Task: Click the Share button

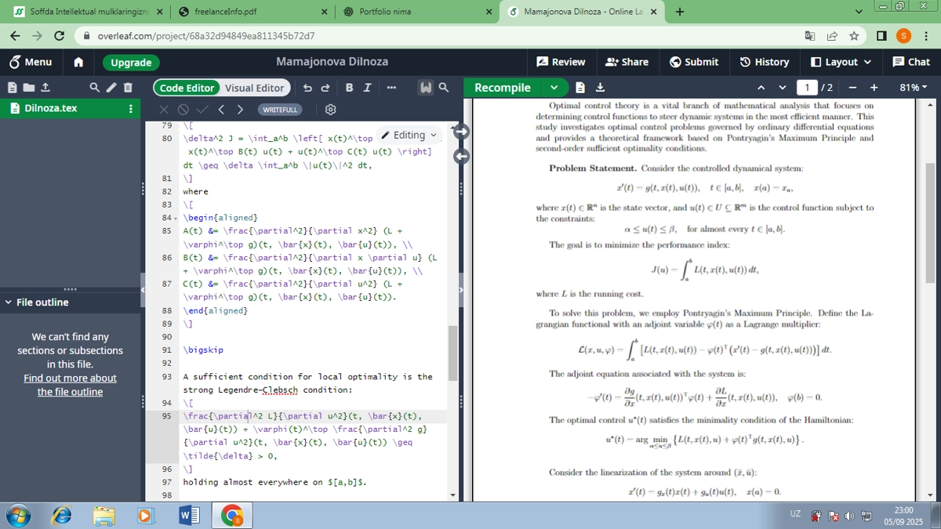Action: pyautogui.click(x=627, y=62)
